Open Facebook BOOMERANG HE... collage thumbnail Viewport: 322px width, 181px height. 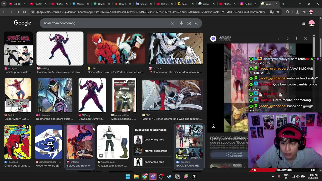click(x=189, y=142)
